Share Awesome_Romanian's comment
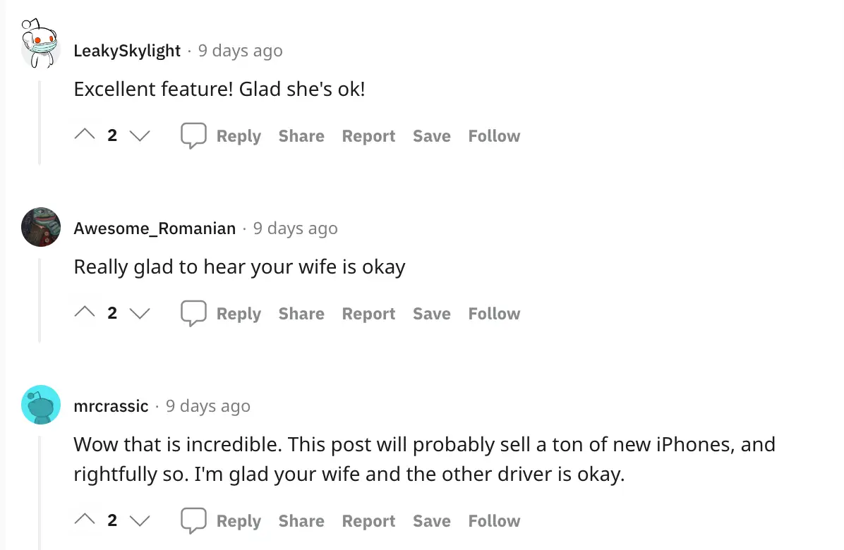Image resolution: width=844 pixels, height=550 pixels. click(301, 313)
